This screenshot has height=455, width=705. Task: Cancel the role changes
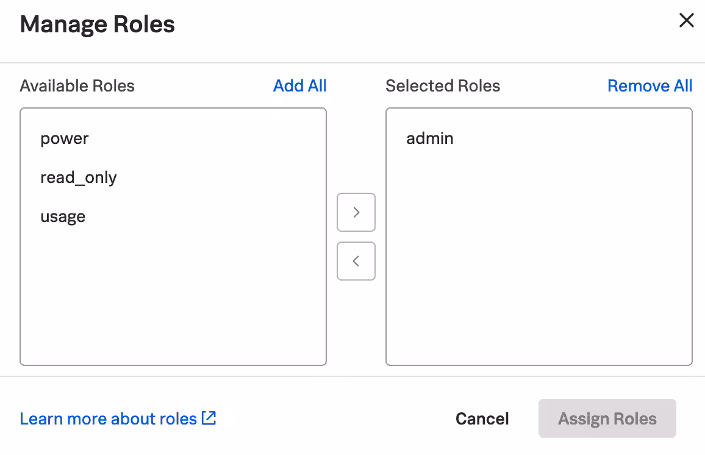[482, 419]
